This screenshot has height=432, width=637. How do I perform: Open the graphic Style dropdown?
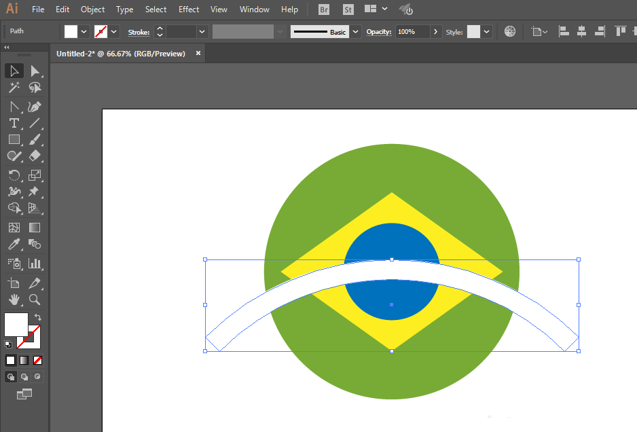tap(486, 32)
